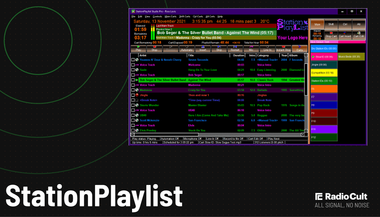This screenshot has width=380, height=217.
Task: Select the orange F6 cart slot
Action: point(324,89)
